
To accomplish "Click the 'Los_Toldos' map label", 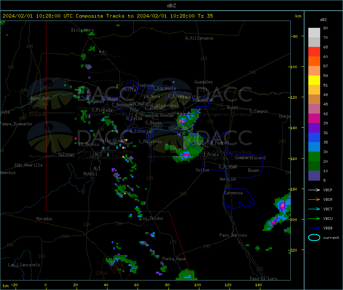I will (x=152, y=218).
